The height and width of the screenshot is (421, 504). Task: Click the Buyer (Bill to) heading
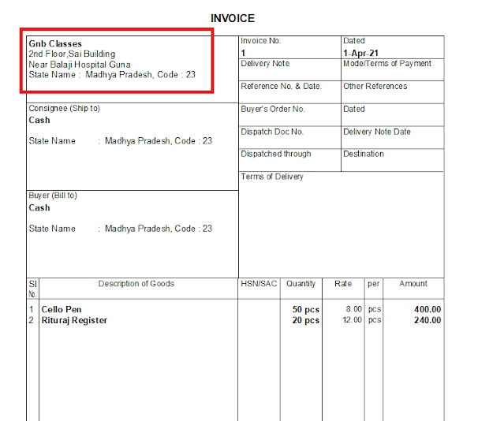(x=53, y=196)
